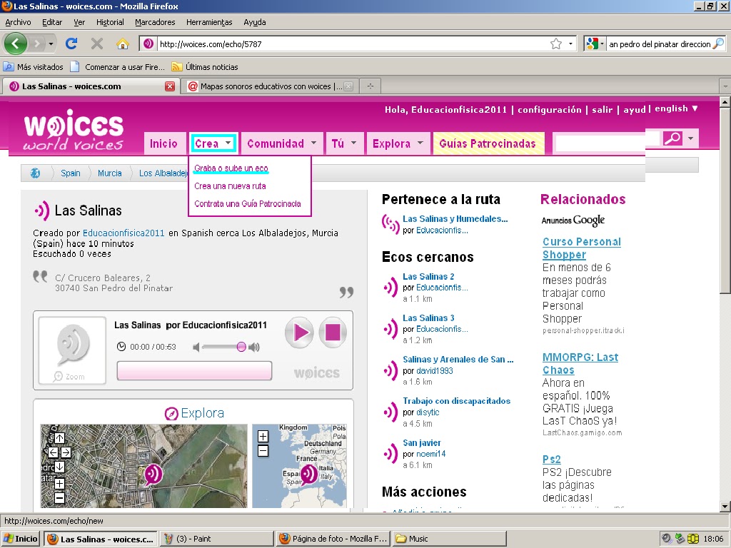Open the back history dropdown arrow
Image resolution: width=731 pixels, height=548 pixels.
click(x=51, y=44)
